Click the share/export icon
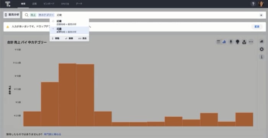This screenshot has width=268, height=138. tap(244, 42)
